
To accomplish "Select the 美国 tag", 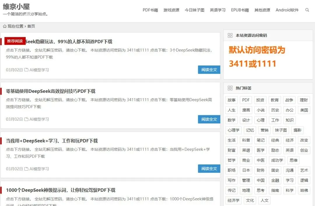I will pos(304,110).
